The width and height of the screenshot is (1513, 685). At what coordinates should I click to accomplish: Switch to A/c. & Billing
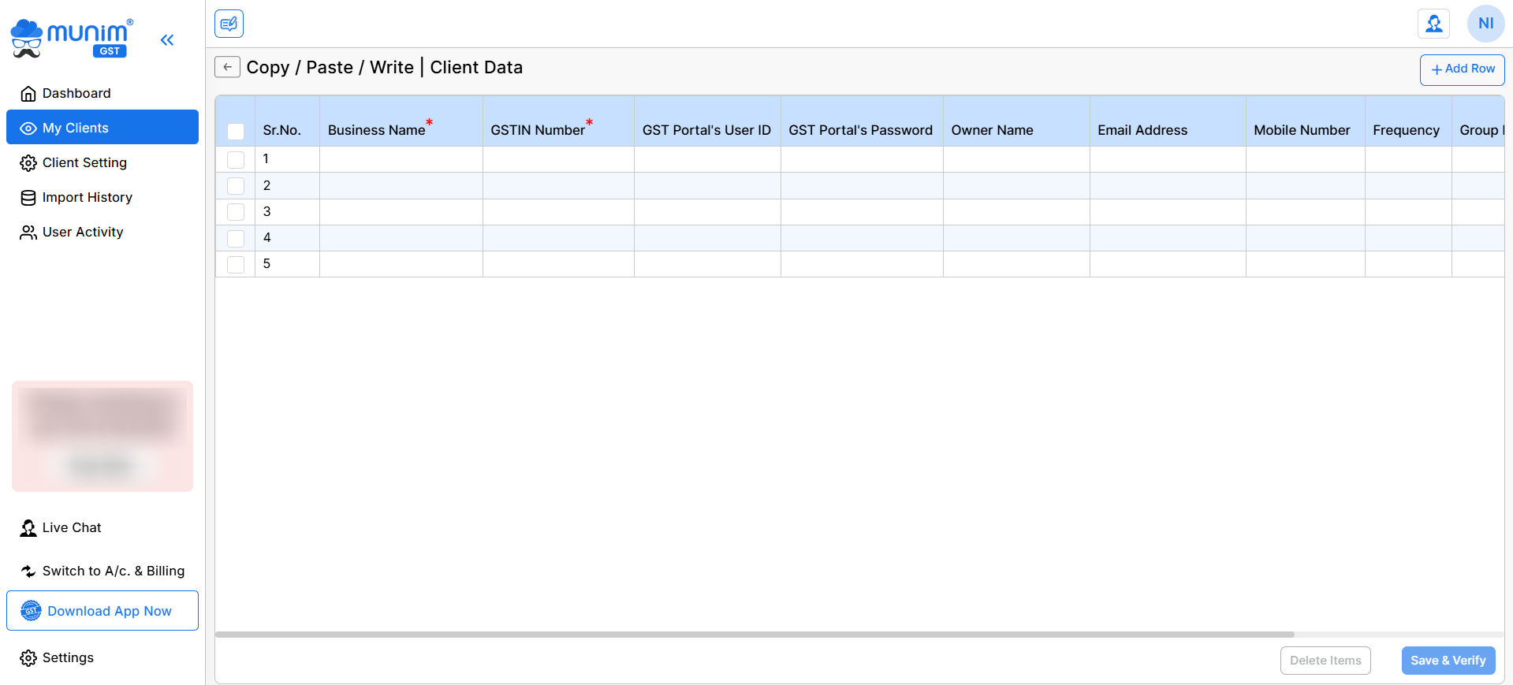[x=113, y=571]
